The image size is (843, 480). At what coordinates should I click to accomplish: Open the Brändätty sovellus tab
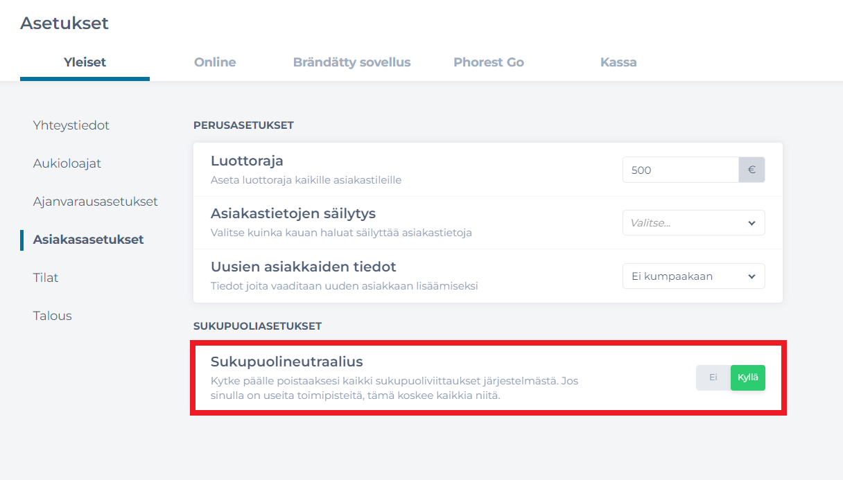[351, 62]
